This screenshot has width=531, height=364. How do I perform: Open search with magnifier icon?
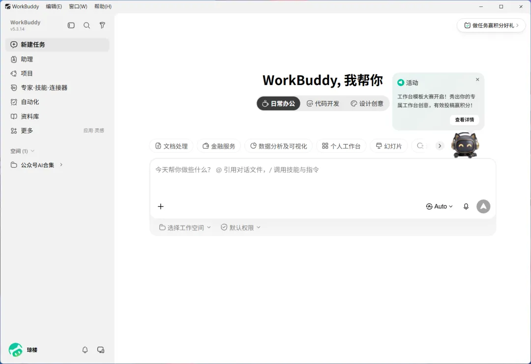pos(87,26)
